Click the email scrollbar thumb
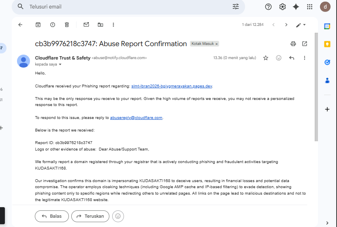Screen dimensions: 337x227 (x=316, y=87)
